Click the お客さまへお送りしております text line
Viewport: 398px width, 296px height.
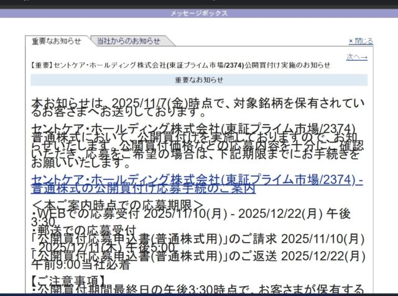point(118,113)
